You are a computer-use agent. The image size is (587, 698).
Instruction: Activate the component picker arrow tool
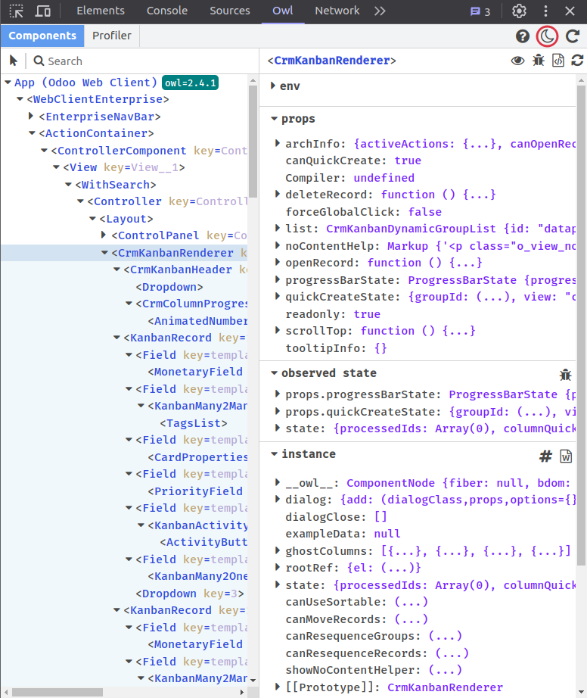(x=14, y=61)
